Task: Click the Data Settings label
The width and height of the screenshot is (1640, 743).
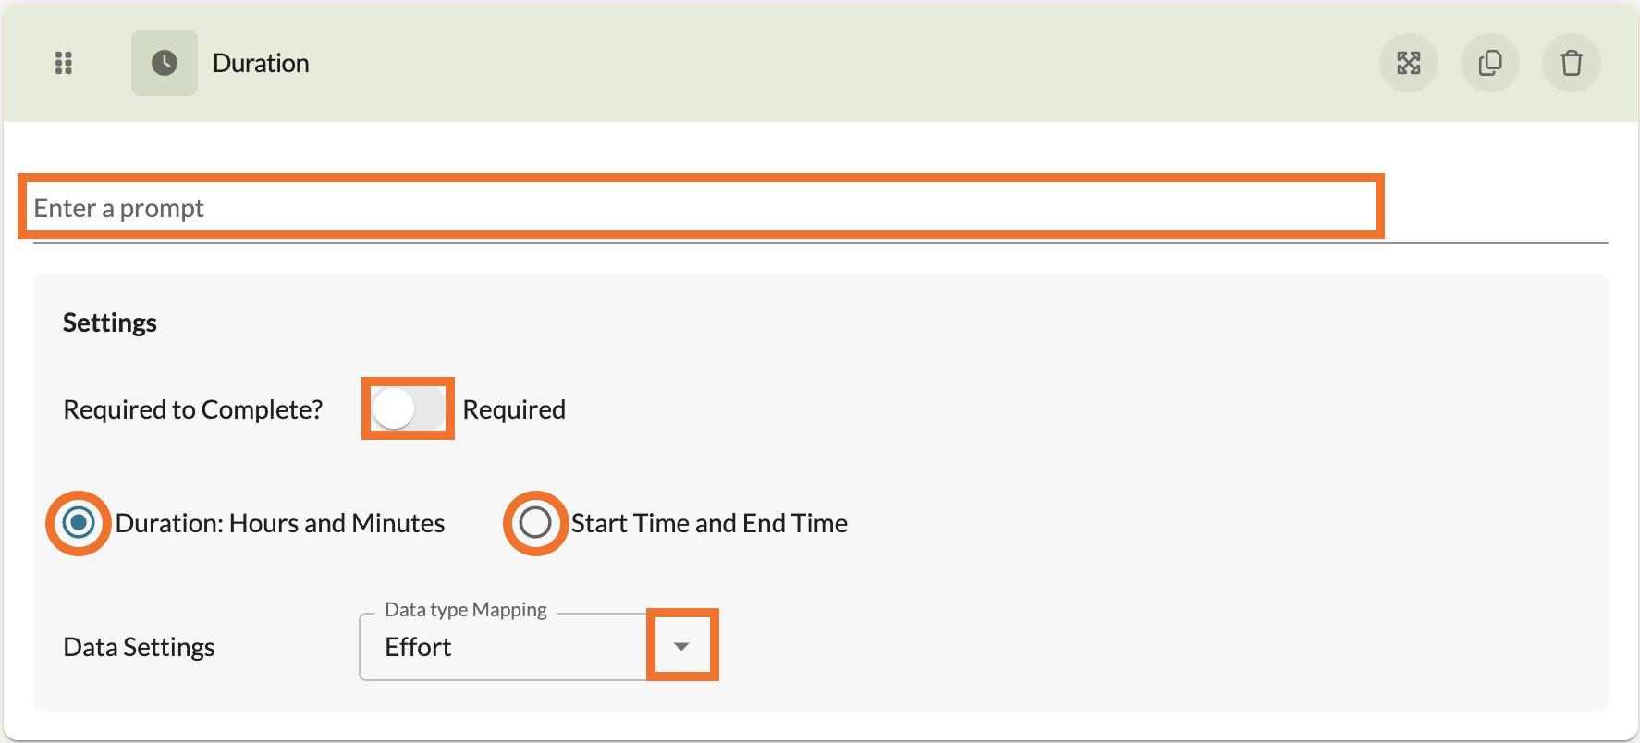Action: (139, 647)
